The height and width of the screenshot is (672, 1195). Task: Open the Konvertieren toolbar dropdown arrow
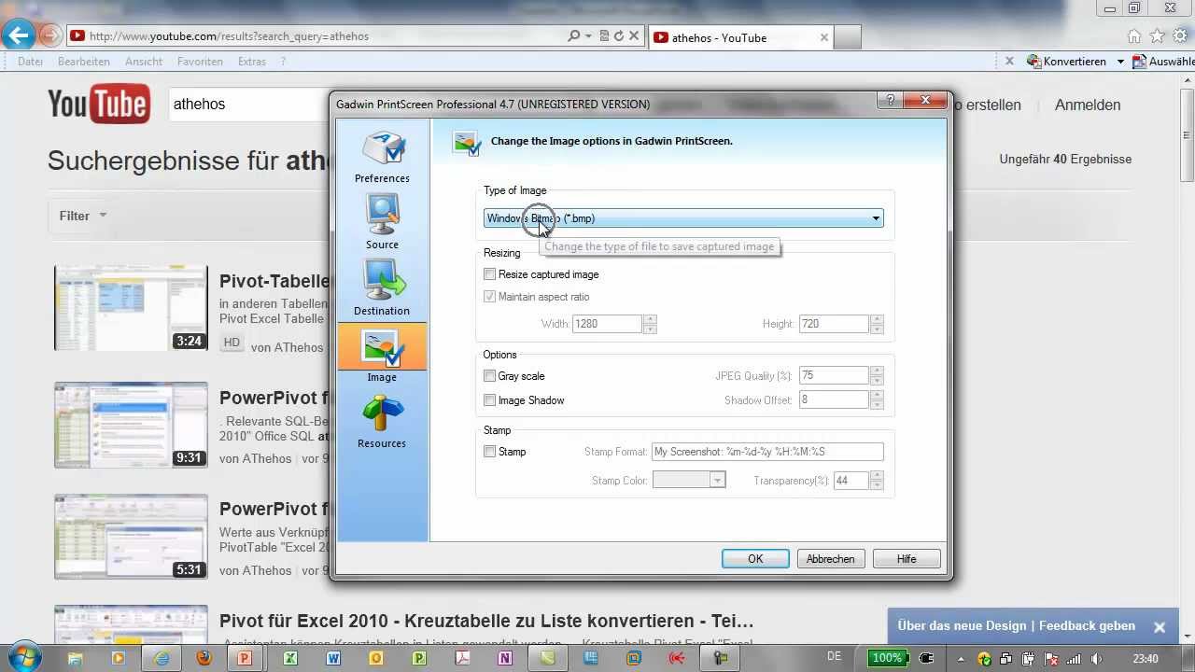click(1120, 62)
